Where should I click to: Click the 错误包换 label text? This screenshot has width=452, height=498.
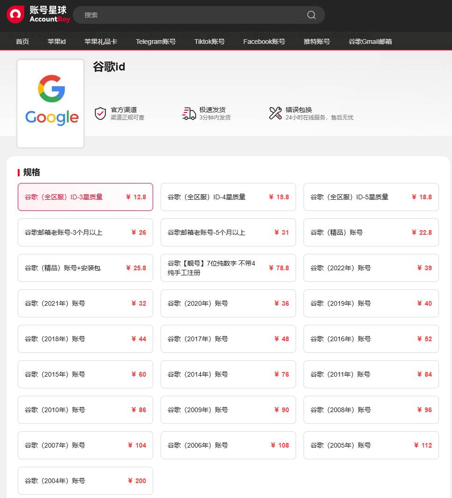coord(298,110)
